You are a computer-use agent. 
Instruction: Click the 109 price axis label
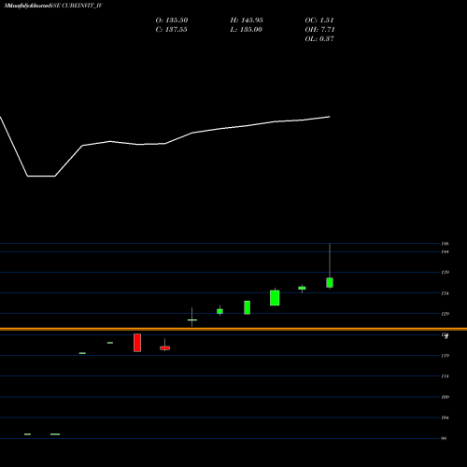(x=446, y=397)
